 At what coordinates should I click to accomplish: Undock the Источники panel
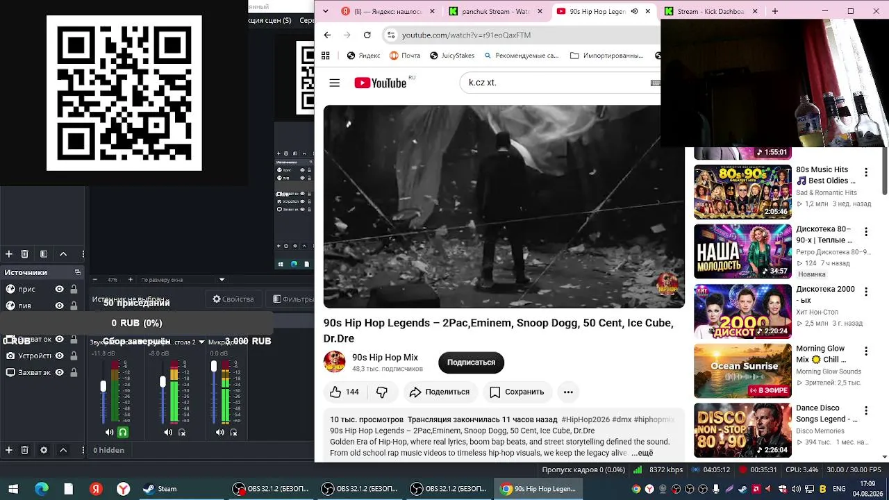78,272
